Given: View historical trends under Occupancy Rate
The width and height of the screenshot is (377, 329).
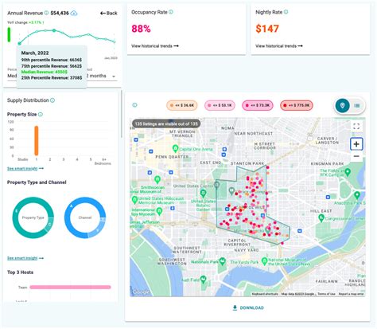Looking at the screenshot, I should pos(155,46).
